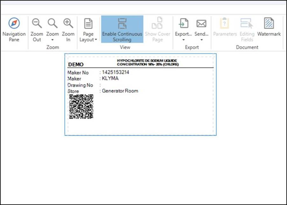Click the Zoom magnifier icon

[x=52, y=23]
